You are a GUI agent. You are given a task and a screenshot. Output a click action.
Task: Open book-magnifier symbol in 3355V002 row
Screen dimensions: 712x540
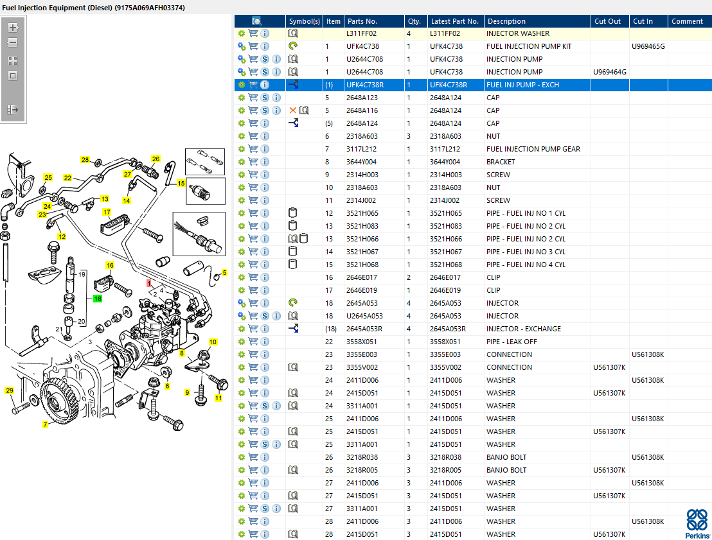click(x=293, y=367)
